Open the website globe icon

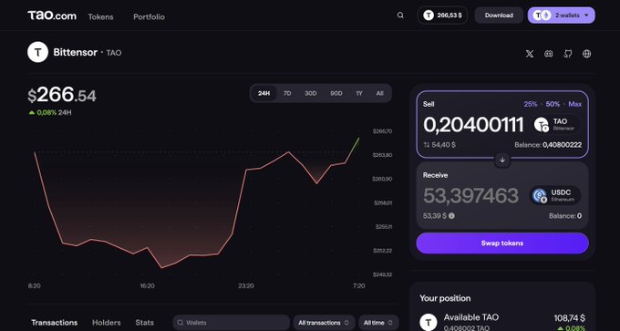click(x=587, y=54)
